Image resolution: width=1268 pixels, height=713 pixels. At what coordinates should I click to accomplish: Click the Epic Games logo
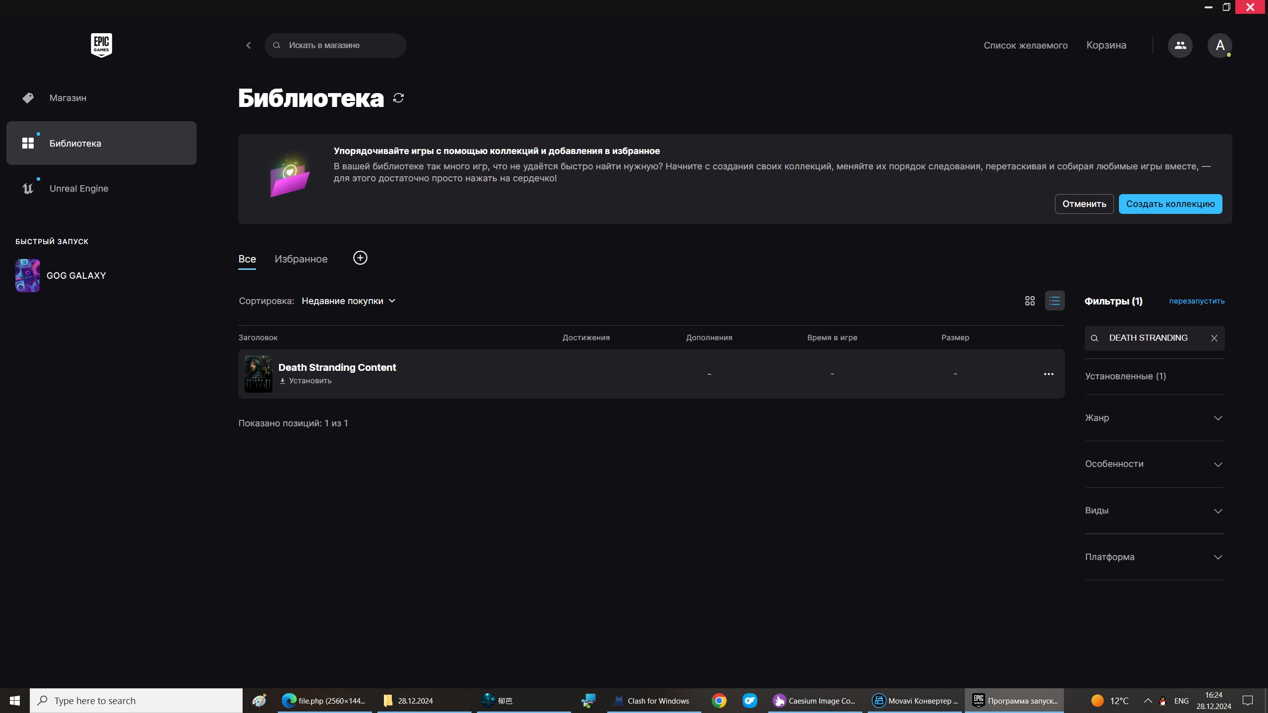[x=101, y=45]
